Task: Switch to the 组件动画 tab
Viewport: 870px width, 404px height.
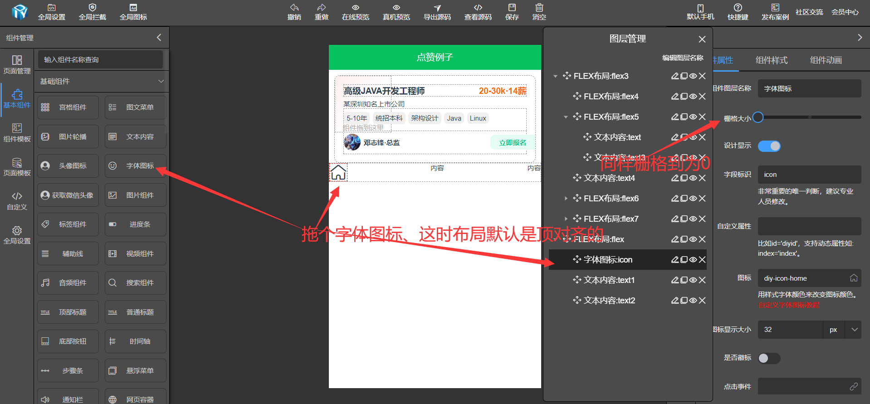Action: pos(826,60)
